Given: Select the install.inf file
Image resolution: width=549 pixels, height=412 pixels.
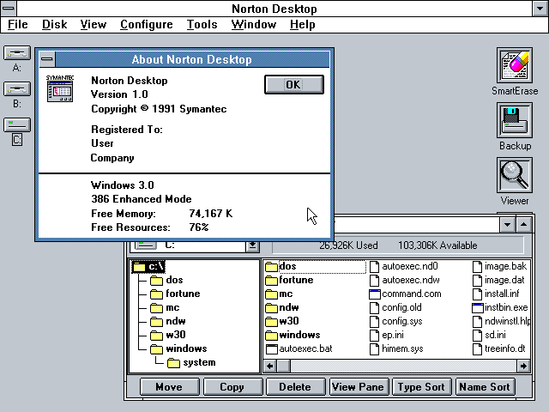Looking at the screenshot, I should (x=496, y=294).
